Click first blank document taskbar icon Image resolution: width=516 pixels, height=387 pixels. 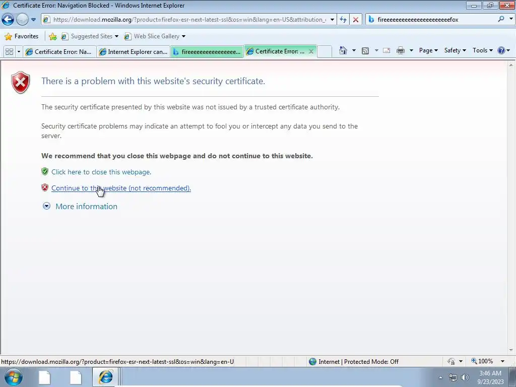[44, 377]
